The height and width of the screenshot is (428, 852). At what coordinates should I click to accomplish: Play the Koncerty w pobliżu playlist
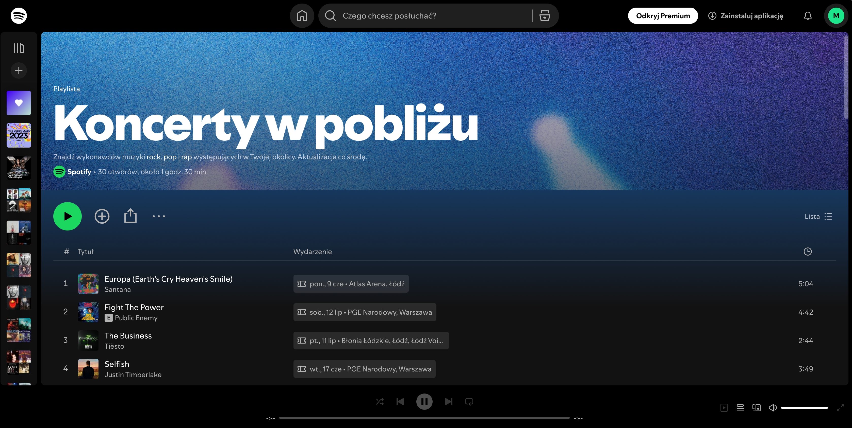pyautogui.click(x=68, y=216)
